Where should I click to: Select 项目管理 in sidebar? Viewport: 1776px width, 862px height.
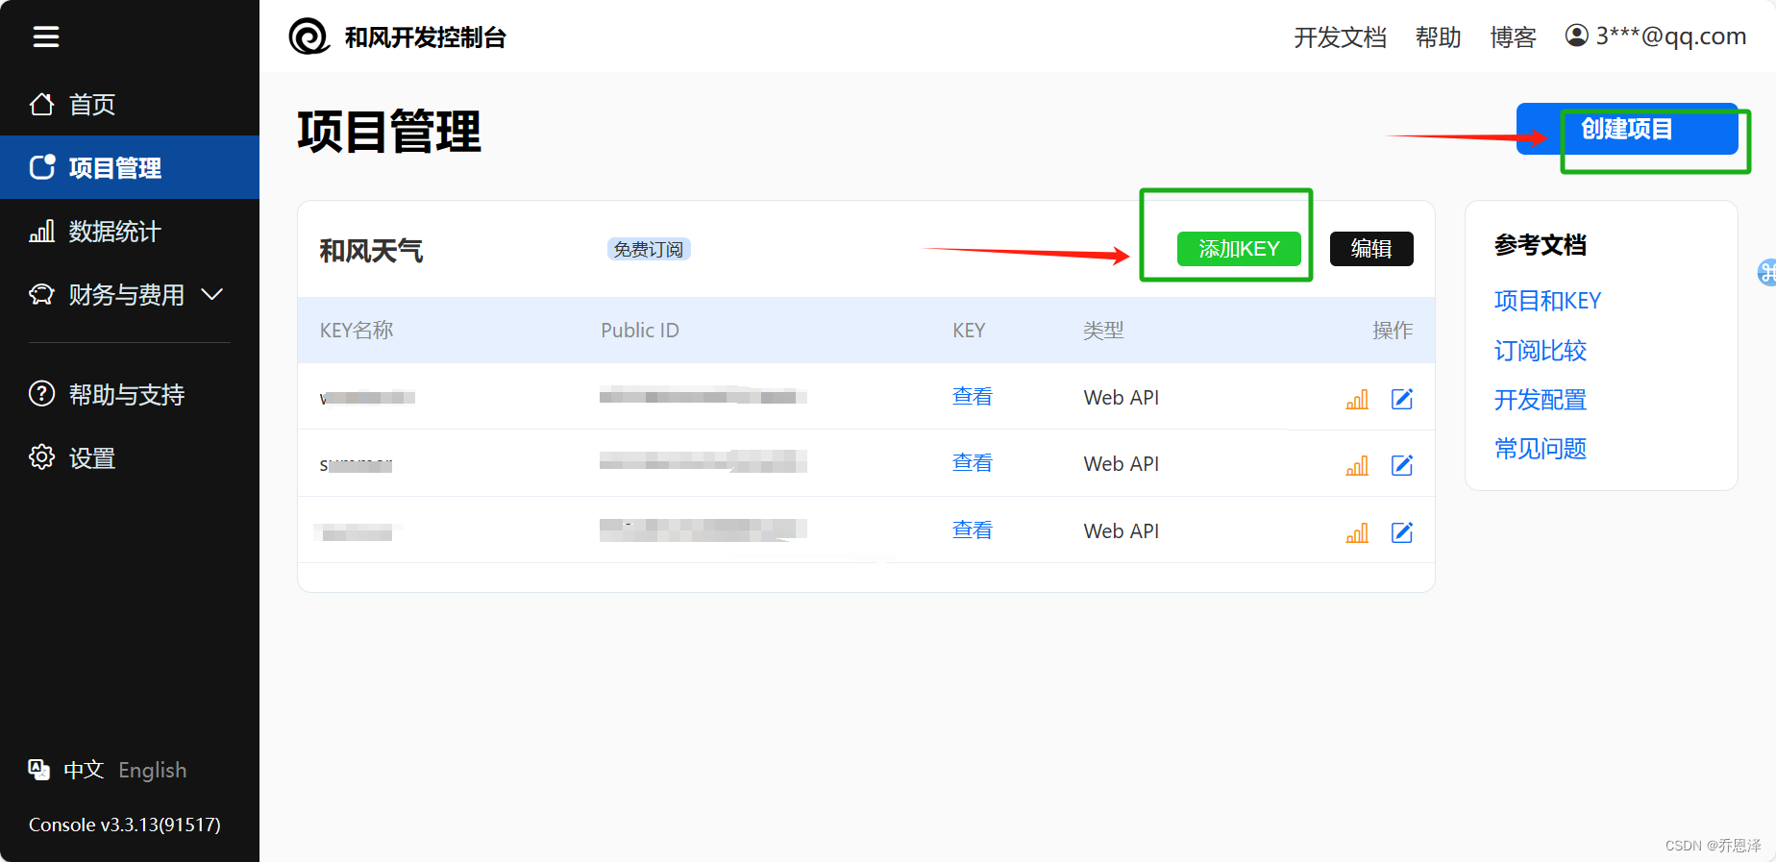click(130, 167)
